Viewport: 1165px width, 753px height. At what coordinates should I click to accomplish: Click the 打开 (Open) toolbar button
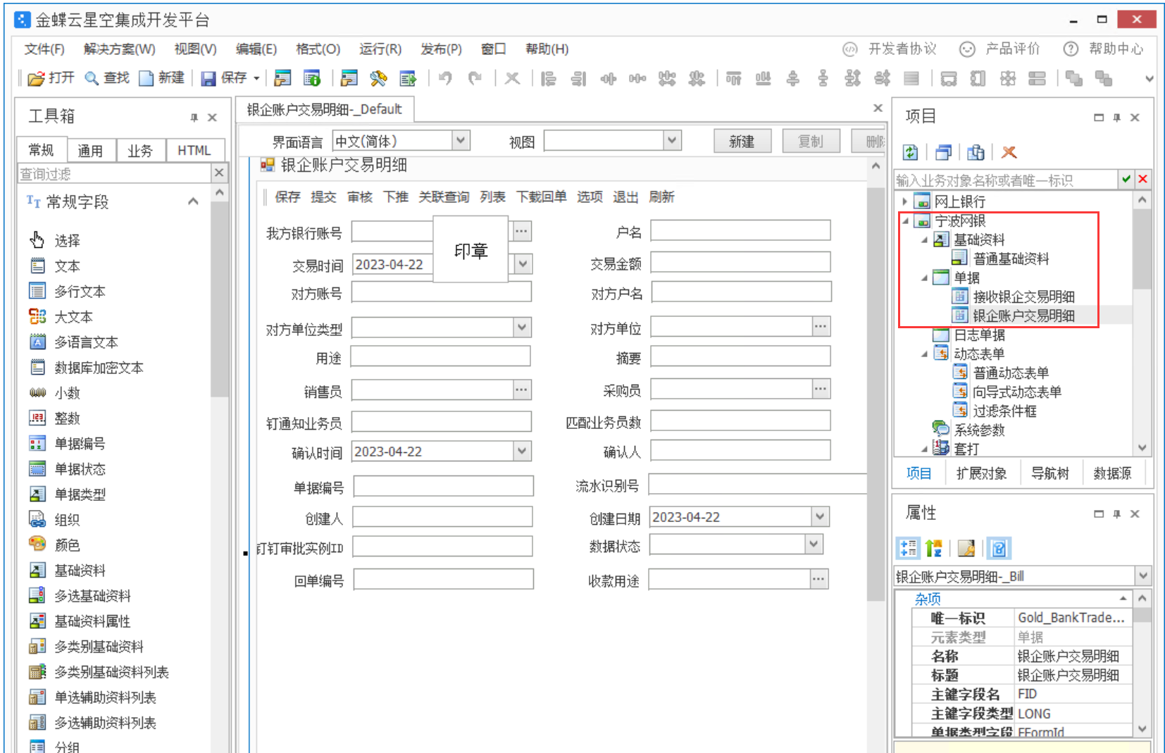pyautogui.click(x=51, y=78)
